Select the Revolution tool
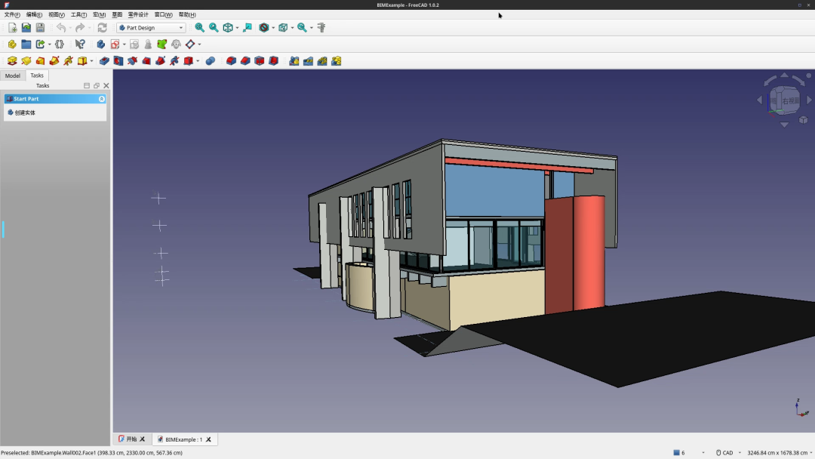The width and height of the screenshot is (815, 459). pyautogui.click(x=26, y=61)
